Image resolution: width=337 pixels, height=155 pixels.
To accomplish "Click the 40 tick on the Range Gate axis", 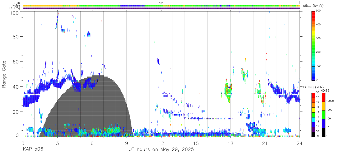I will tap(16, 87).
